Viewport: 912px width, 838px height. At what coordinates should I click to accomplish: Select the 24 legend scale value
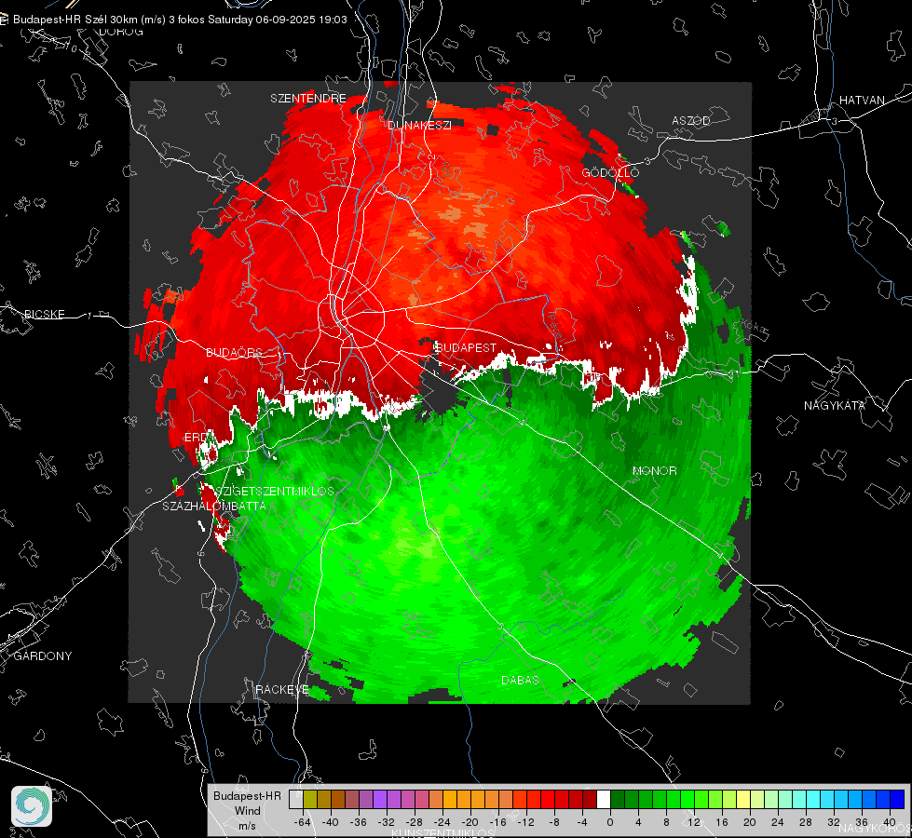[x=778, y=822]
